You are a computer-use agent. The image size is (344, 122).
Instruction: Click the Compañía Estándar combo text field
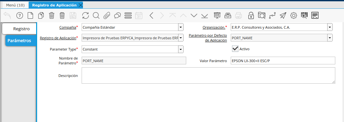pos(130,27)
